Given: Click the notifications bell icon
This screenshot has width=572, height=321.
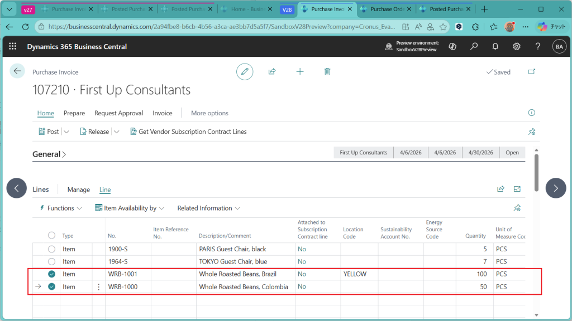Looking at the screenshot, I should [x=495, y=47].
